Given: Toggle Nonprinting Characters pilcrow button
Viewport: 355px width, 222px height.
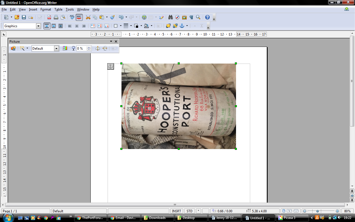Looking at the screenshot, I should click(x=191, y=17).
